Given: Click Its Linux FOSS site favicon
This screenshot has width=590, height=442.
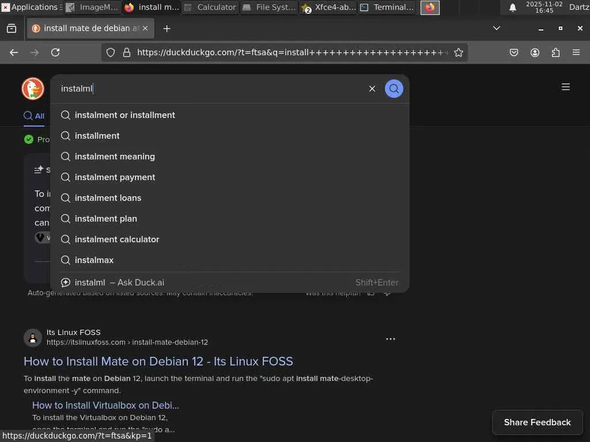Looking at the screenshot, I should (33, 337).
